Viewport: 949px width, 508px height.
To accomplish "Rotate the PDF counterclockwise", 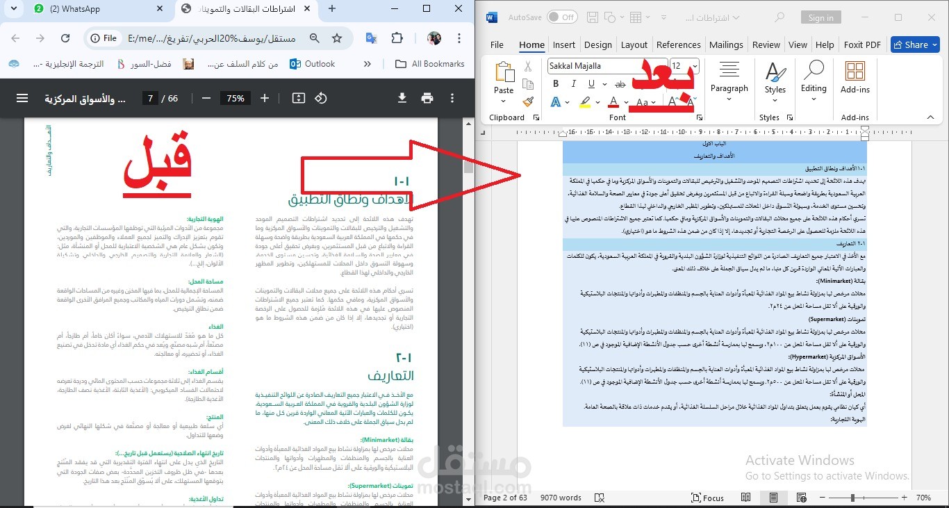I will [x=320, y=98].
